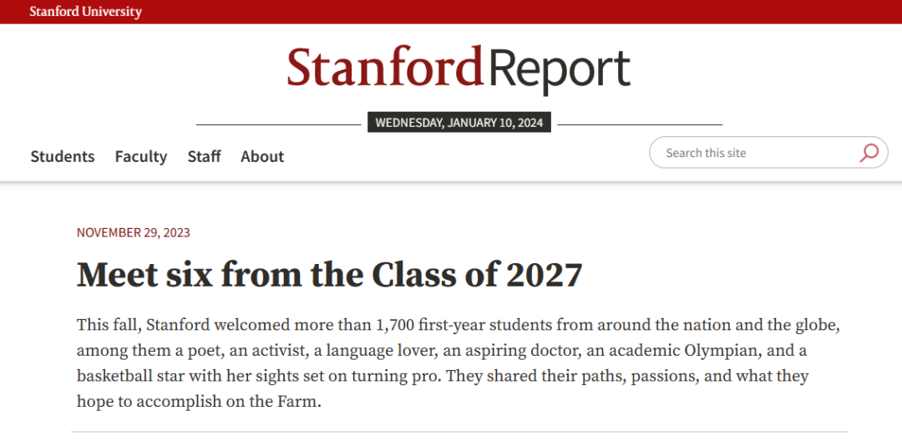The width and height of the screenshot is (902, 441).
Task: Go to the Staff section
Action: coord(205,156)
